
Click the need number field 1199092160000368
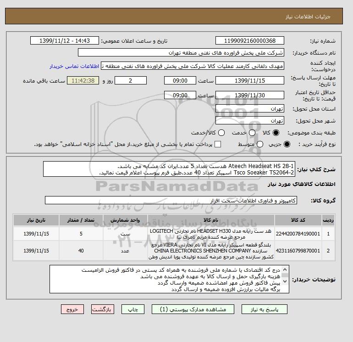[x=250, y=40]
